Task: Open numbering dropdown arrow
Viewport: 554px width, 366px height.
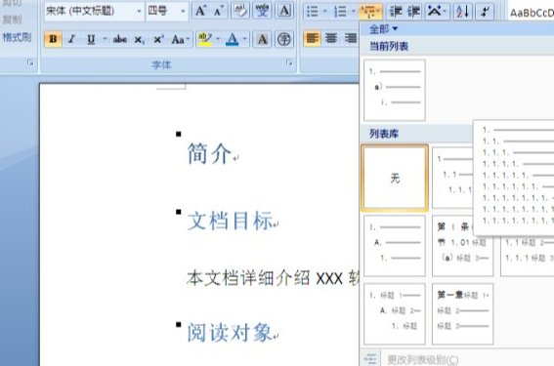Action: point(353,12)
